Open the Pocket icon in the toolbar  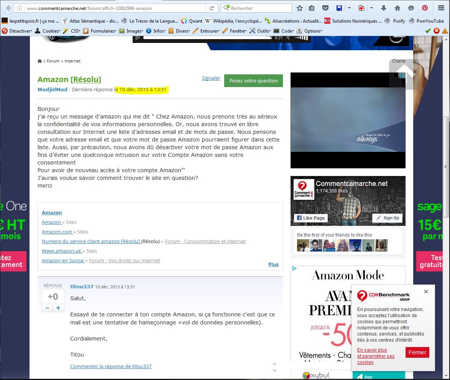point(325,8)
